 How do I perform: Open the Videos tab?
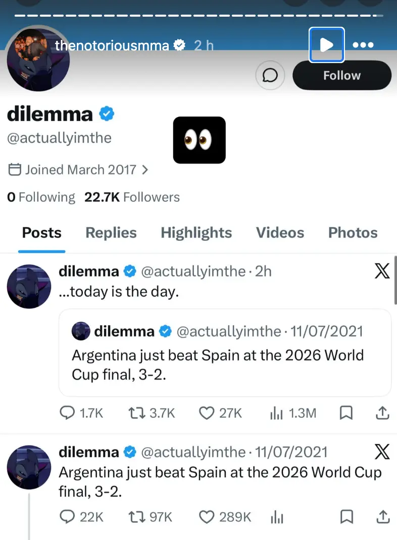tap(280, 233)
